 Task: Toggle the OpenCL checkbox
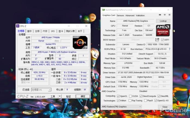coord(118,96)
